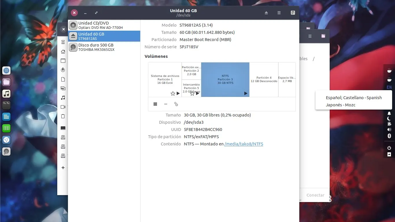Open the hamburger menu in Disks titlebar
The width and height of the screenshot is (395, 222).
pos(279,13)
